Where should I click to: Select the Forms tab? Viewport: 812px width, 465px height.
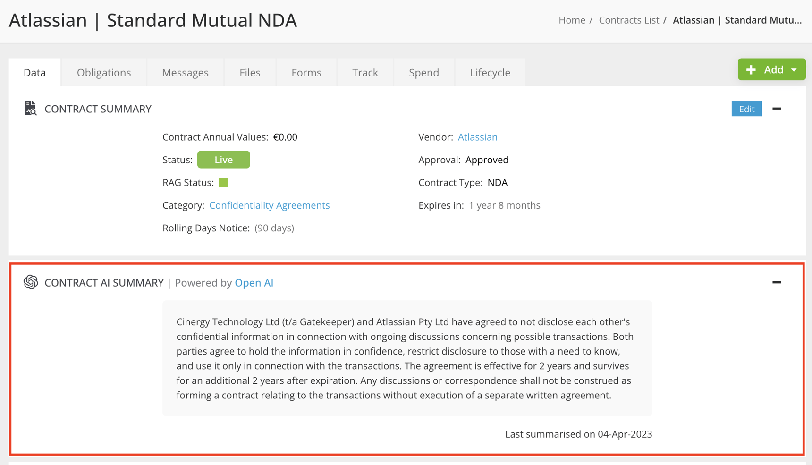tap(306, 72)
